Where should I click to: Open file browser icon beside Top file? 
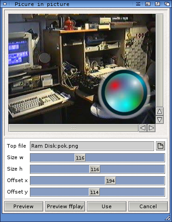coord(161,146)
